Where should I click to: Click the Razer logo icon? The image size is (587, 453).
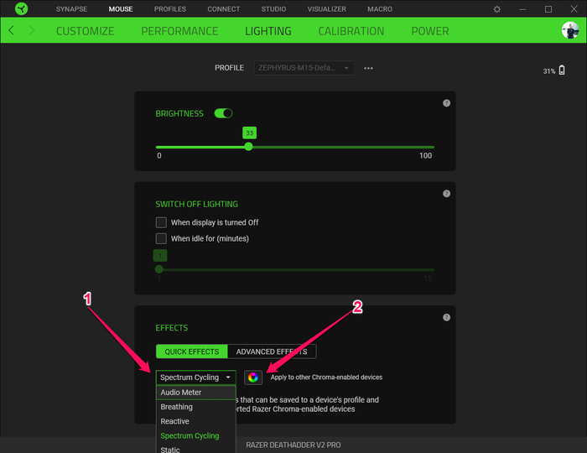(21, 8)
